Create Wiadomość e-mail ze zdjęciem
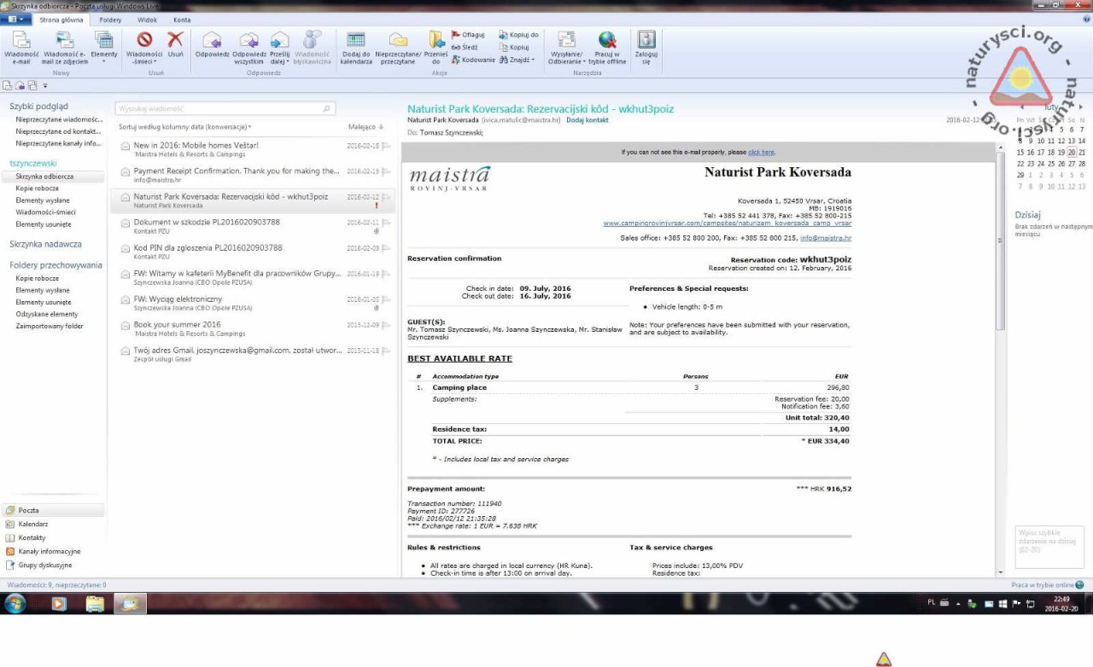Image resolution: width=1093 pixels, height=667 pixels. tap(65, 48)
